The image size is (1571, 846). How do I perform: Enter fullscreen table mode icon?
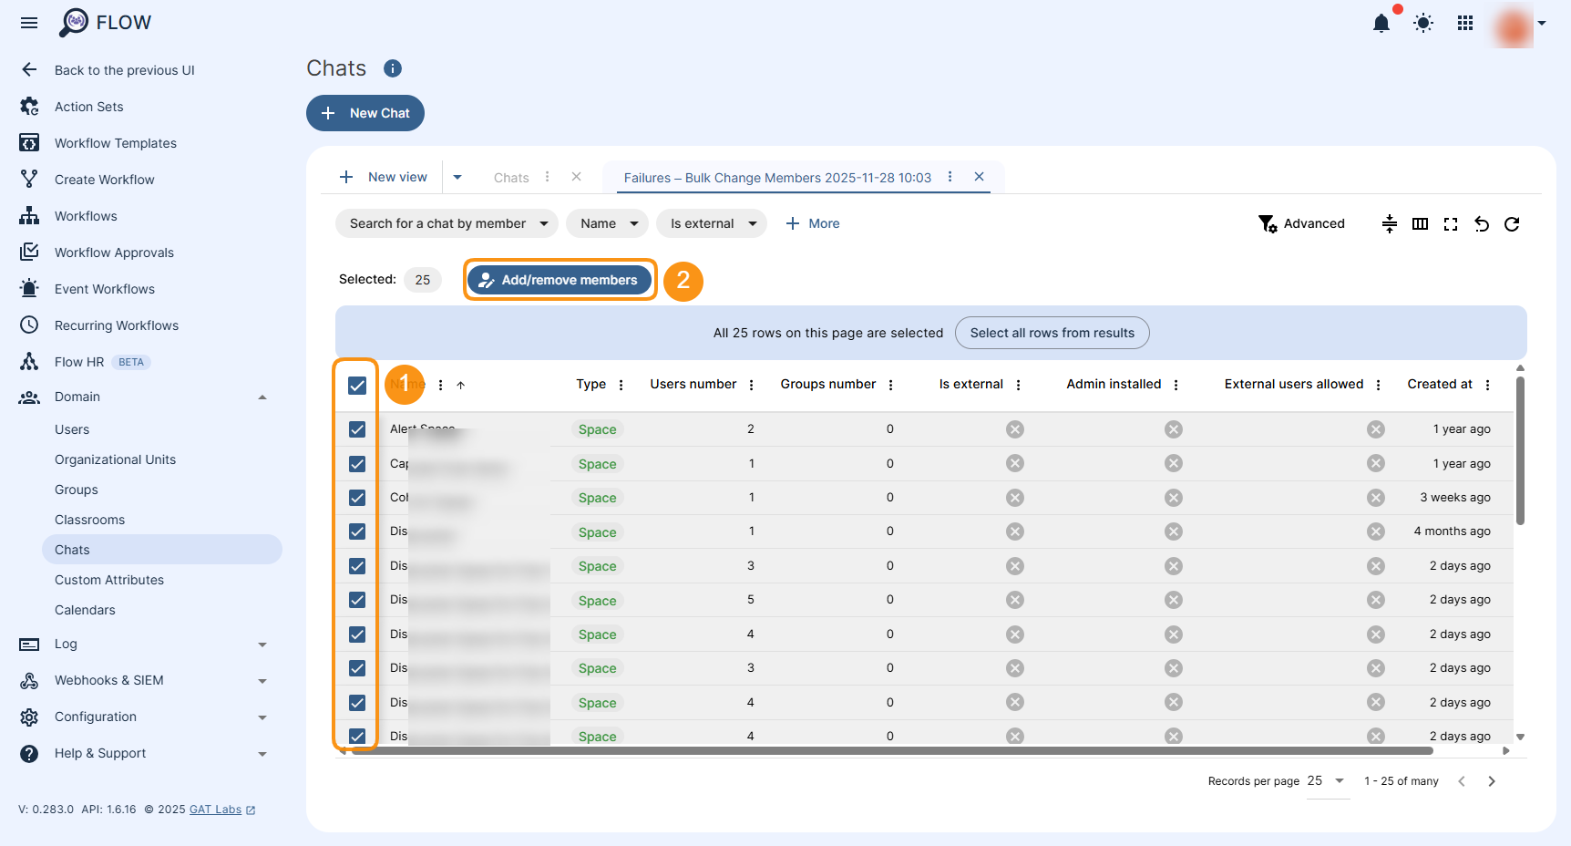click(x=1451, y=224)
